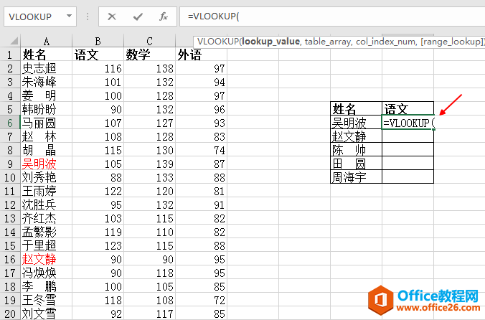The image size is (485, 320).
Task: Cancel formula entry with the X icon
Action: 112,17
